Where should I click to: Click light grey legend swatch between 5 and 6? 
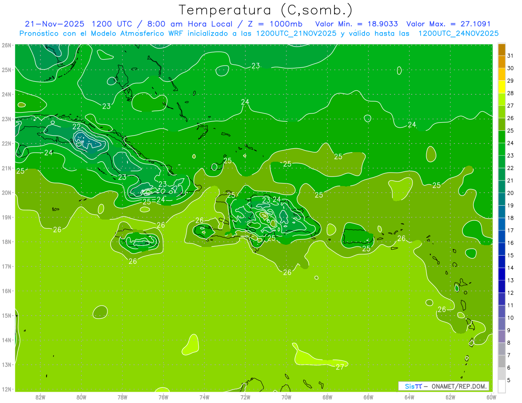coord(502,374)
